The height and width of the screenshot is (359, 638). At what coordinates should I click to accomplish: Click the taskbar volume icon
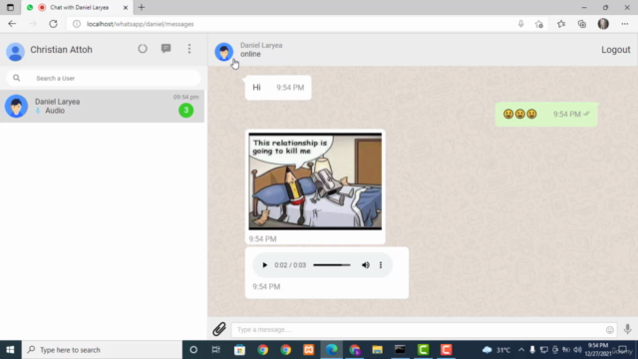click(x=577, y=350)
